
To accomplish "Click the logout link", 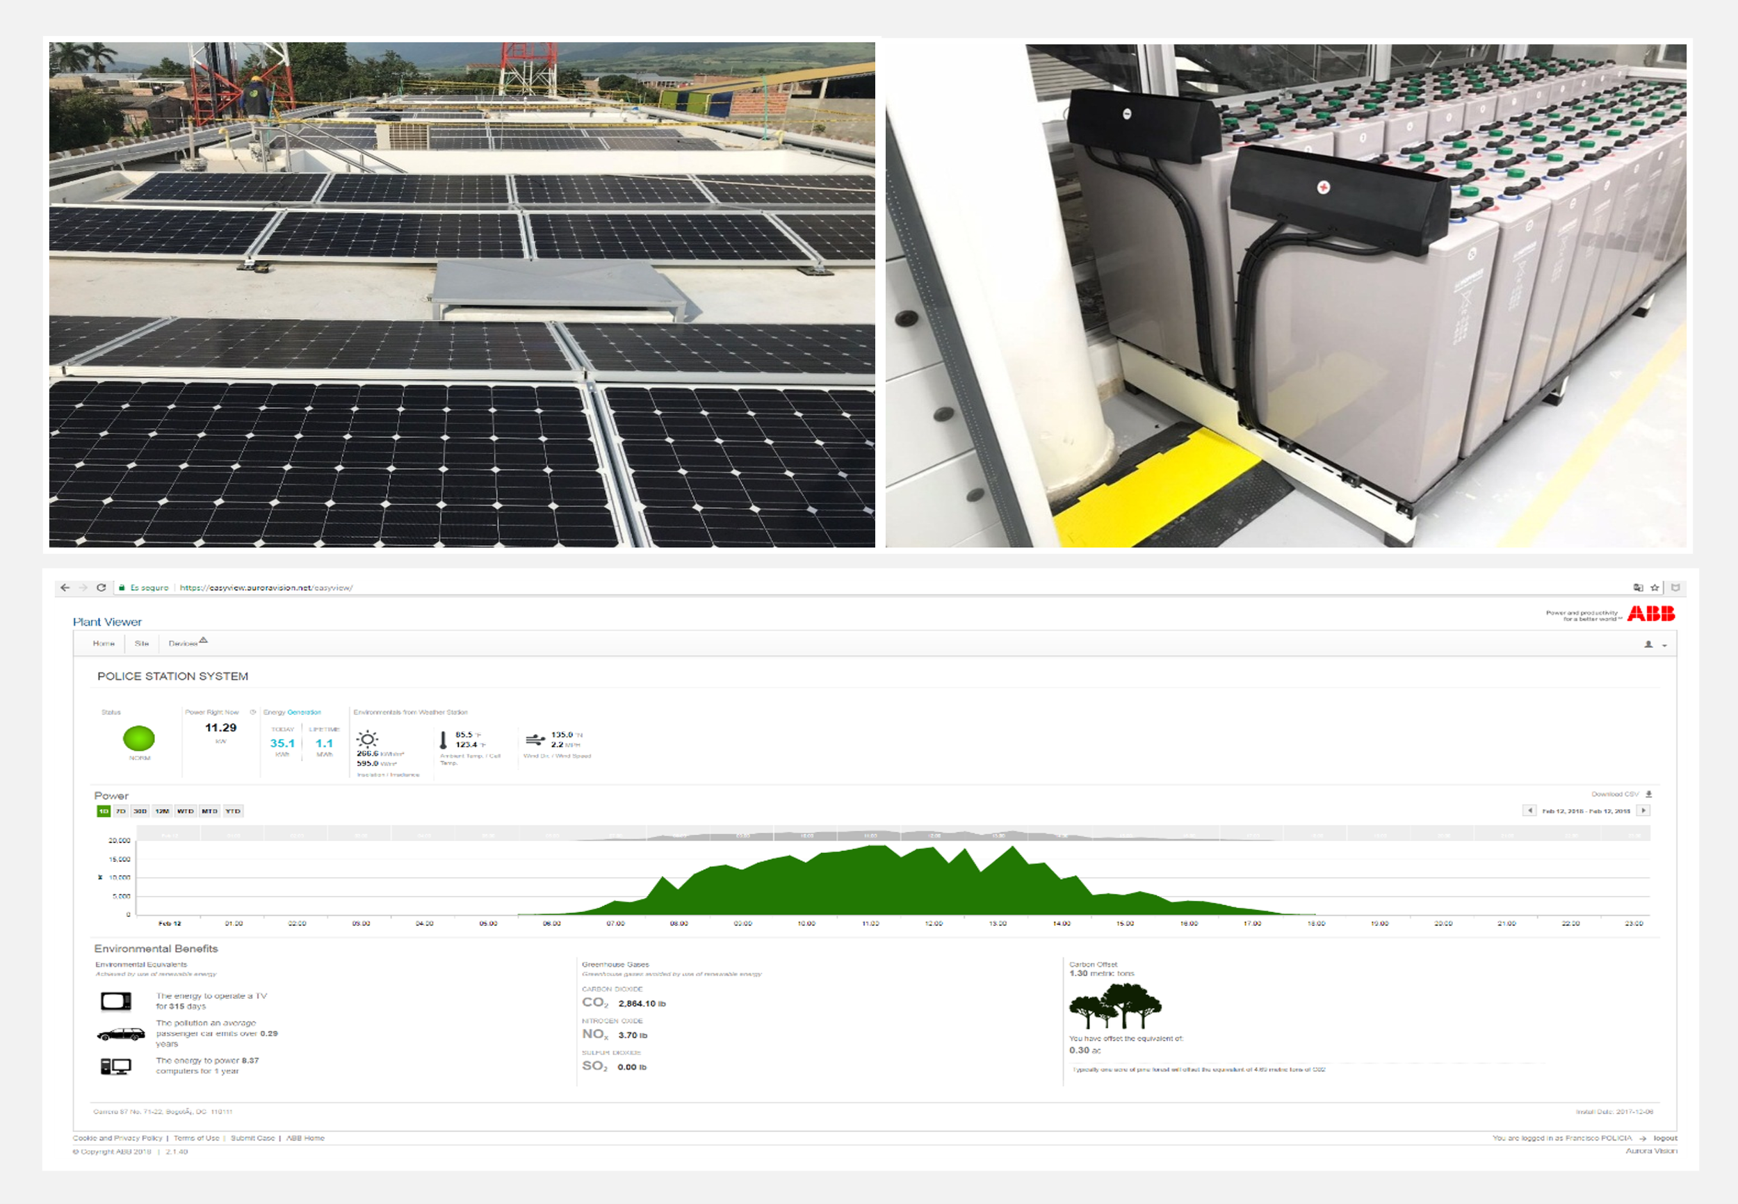I will pyautogui.click(x=1665, y=1138).
